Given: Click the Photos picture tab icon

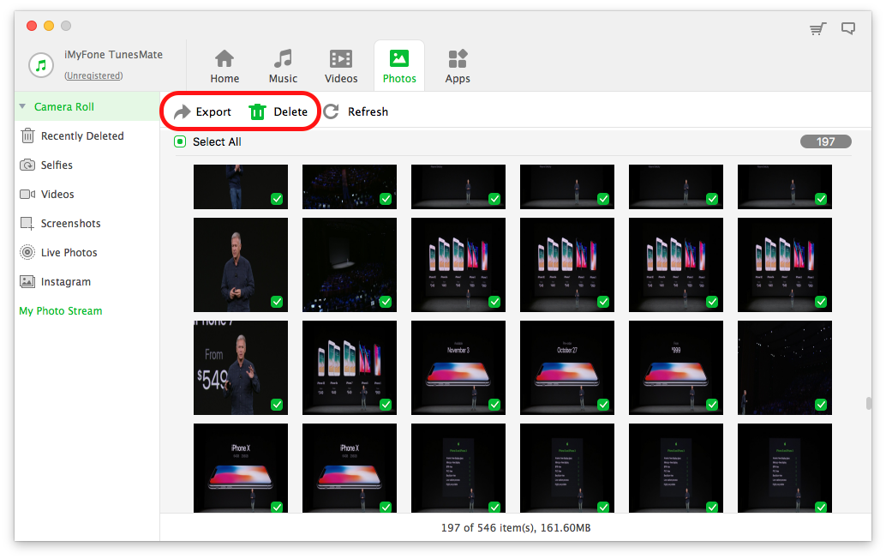Looking at the screenshot, I should click(399, 58).
